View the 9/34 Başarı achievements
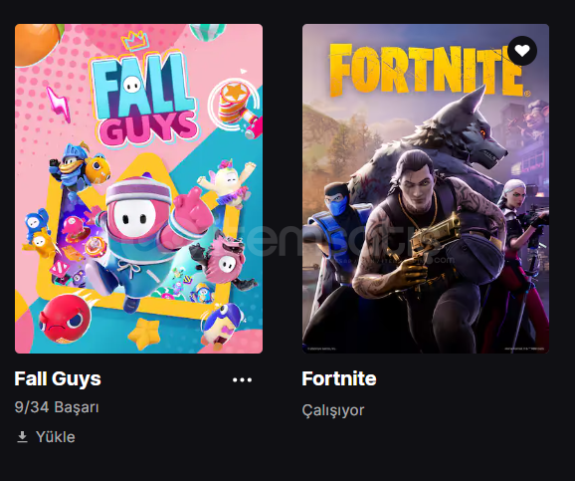Screen dimensions: 575x481 (57, 407)
